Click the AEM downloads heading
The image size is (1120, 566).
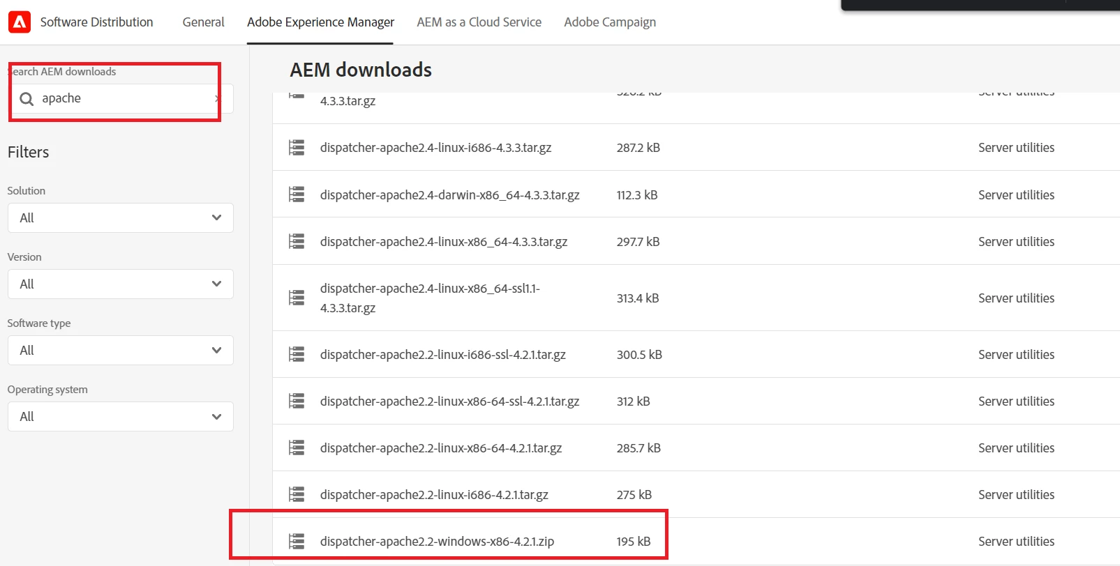pyautogui.click(x=361, y=70)
